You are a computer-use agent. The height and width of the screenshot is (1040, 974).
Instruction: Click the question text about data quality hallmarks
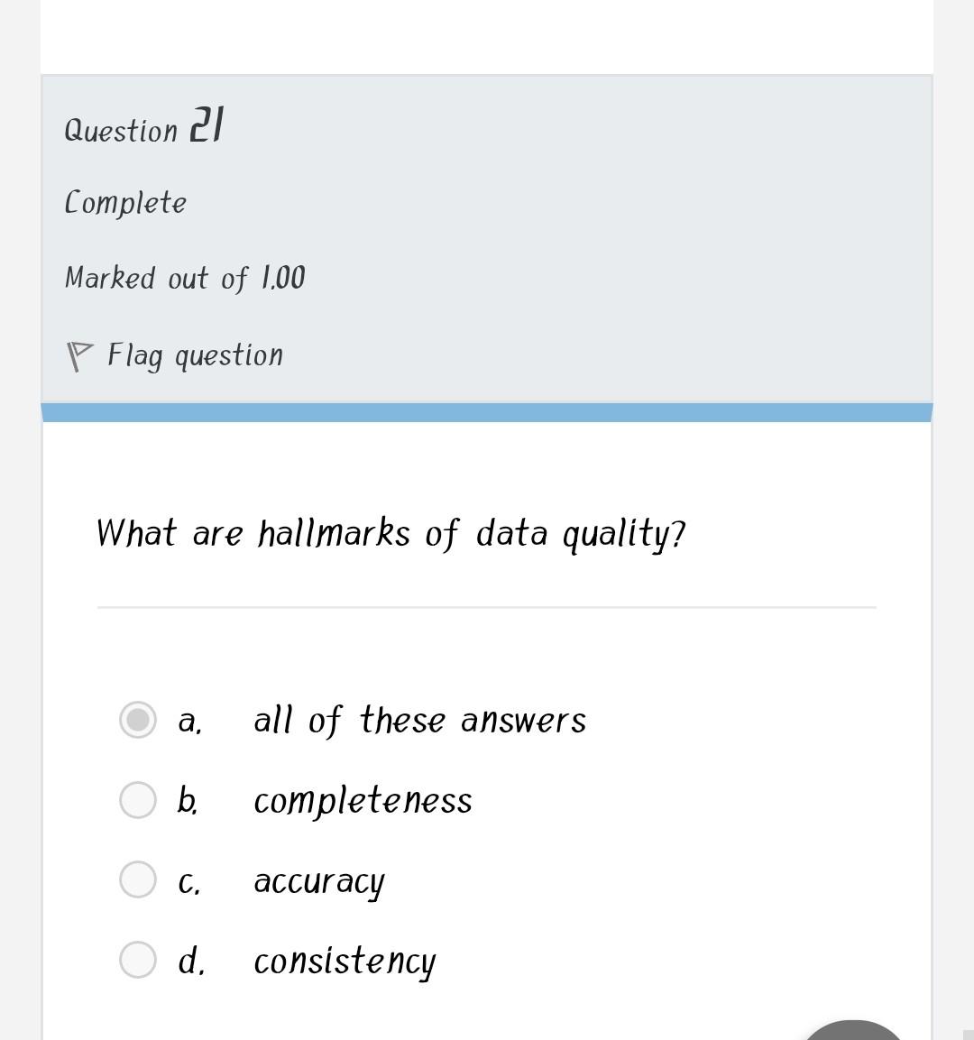pyautogui.click(x=391, y=533)
